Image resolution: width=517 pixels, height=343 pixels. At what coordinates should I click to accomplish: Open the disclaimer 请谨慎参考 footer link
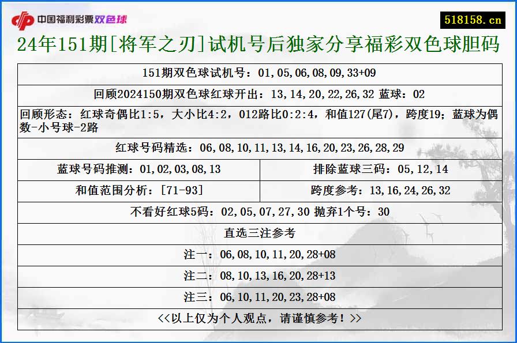[258, 317]
